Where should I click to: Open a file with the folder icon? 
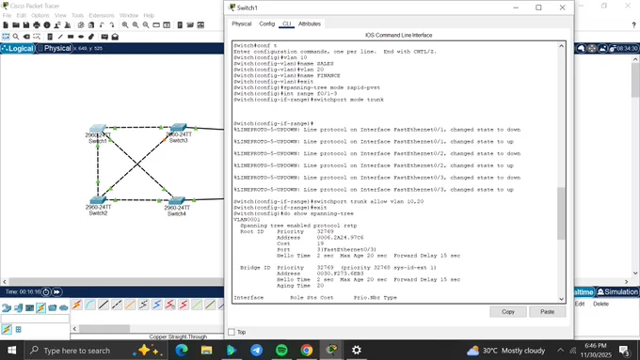[x=16, y=25]
